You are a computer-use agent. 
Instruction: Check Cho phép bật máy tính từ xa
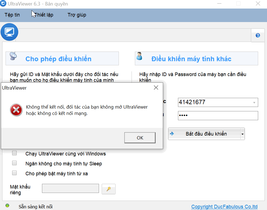pyautogui.click(x=14, y=173)
